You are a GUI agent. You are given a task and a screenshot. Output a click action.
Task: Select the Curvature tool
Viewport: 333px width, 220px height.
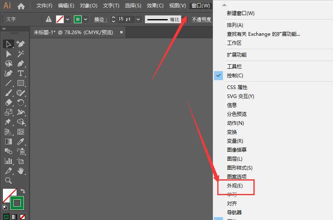[x=9, y=74]
